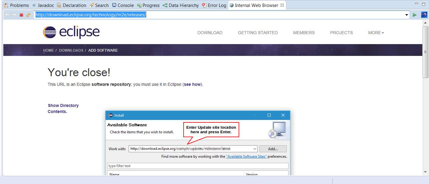The height and width of the screenshot is (184, 429).
Task: Click the DOWNLOADS breadcrumb
Action: click(71, 50)
